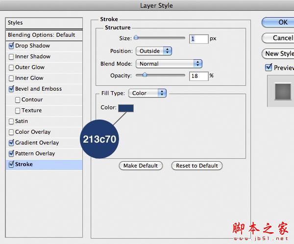
Task: Focus the Opacity percent input field
Action: click(199, 76)
